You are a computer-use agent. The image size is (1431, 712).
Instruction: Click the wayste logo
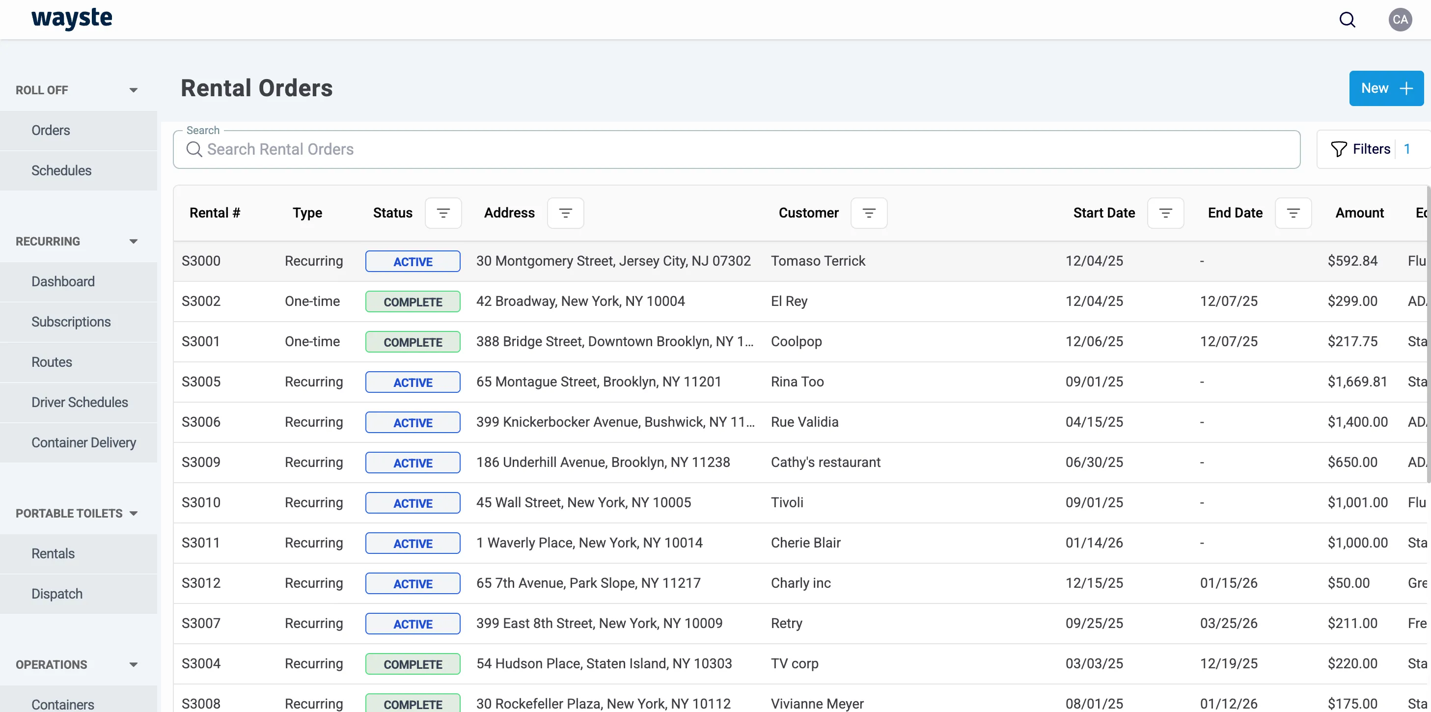(72, 19)
